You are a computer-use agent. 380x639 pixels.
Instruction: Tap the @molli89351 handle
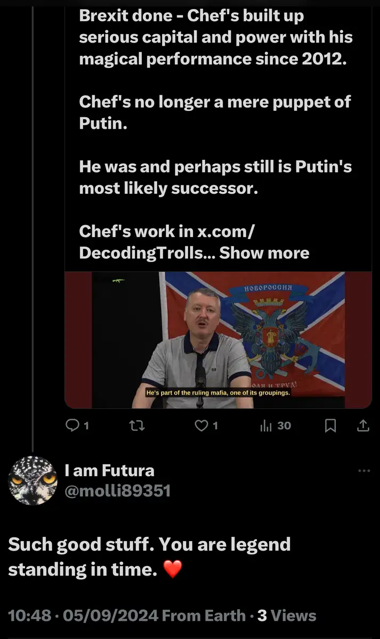pos(117,490)
